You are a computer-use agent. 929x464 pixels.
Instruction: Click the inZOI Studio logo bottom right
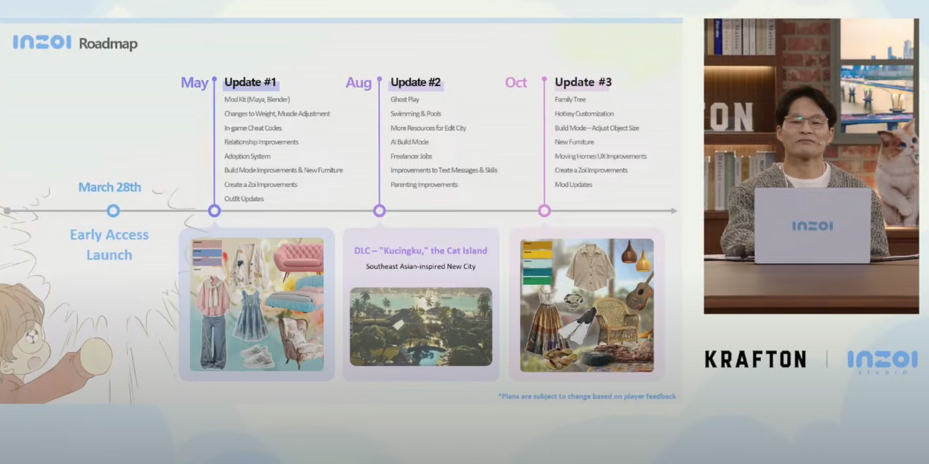coord(882,361)
